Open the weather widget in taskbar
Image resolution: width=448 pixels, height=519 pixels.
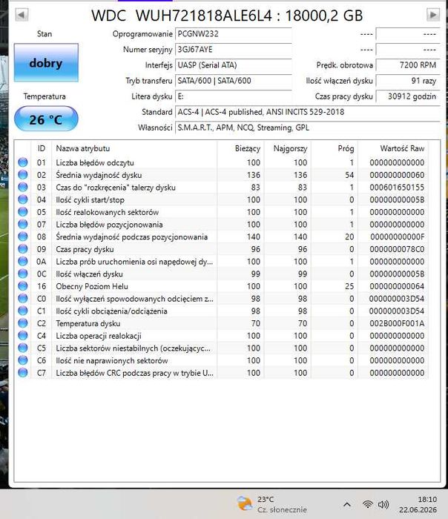272,504
